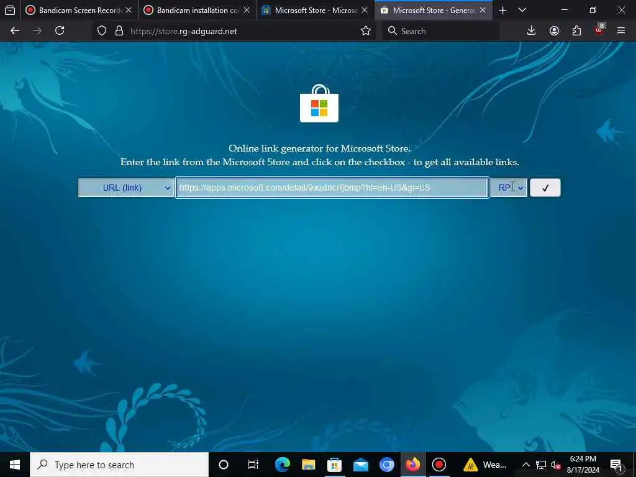636x477 pixels.
Task: Open the Windows Start menu
Action: coord(15,465)
